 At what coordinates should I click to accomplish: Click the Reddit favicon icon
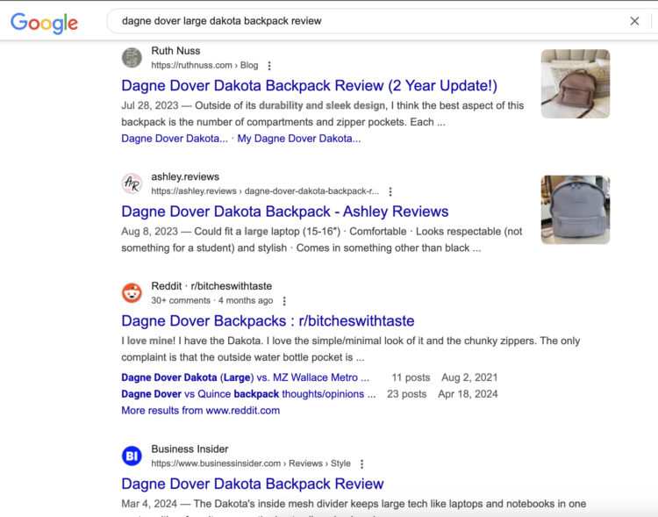point(132,292)
